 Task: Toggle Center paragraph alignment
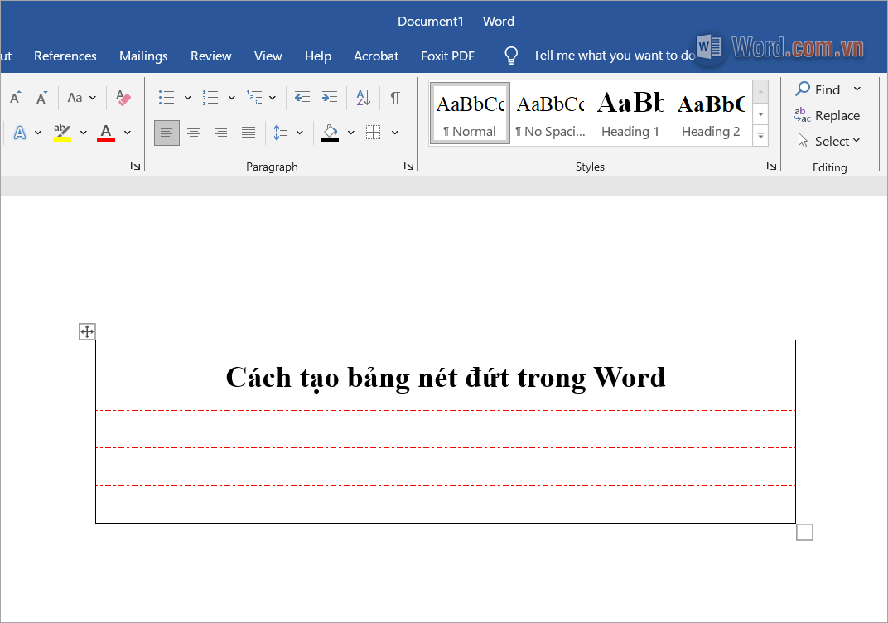point(194,132)
